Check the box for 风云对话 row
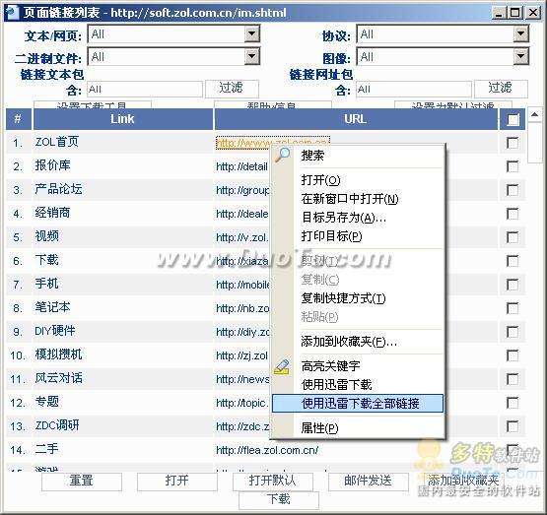The width and height of the screenshot is (547, 515). [x=513, y=379]
